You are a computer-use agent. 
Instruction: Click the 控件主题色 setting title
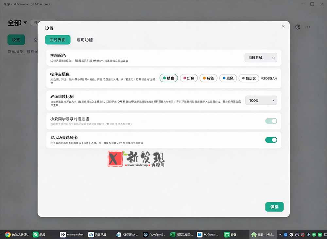click(60, 74)
